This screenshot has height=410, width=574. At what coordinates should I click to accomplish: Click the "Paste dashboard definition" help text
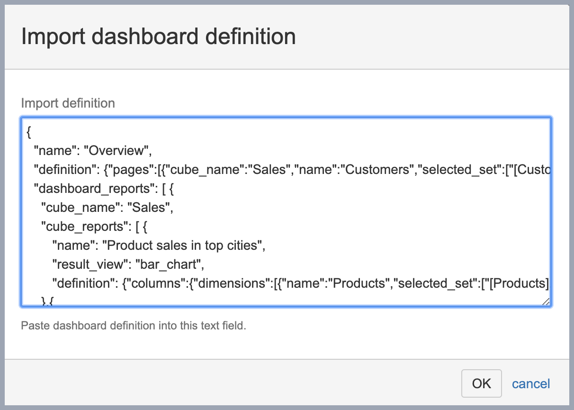pyautogui.click(x=134, y=326)
